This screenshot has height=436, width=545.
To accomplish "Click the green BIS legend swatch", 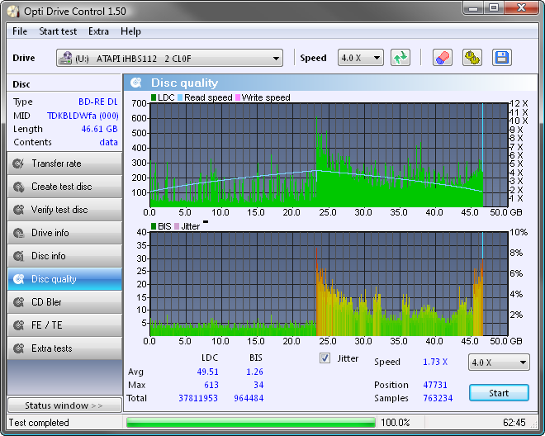I will click(x=154, y=226).
